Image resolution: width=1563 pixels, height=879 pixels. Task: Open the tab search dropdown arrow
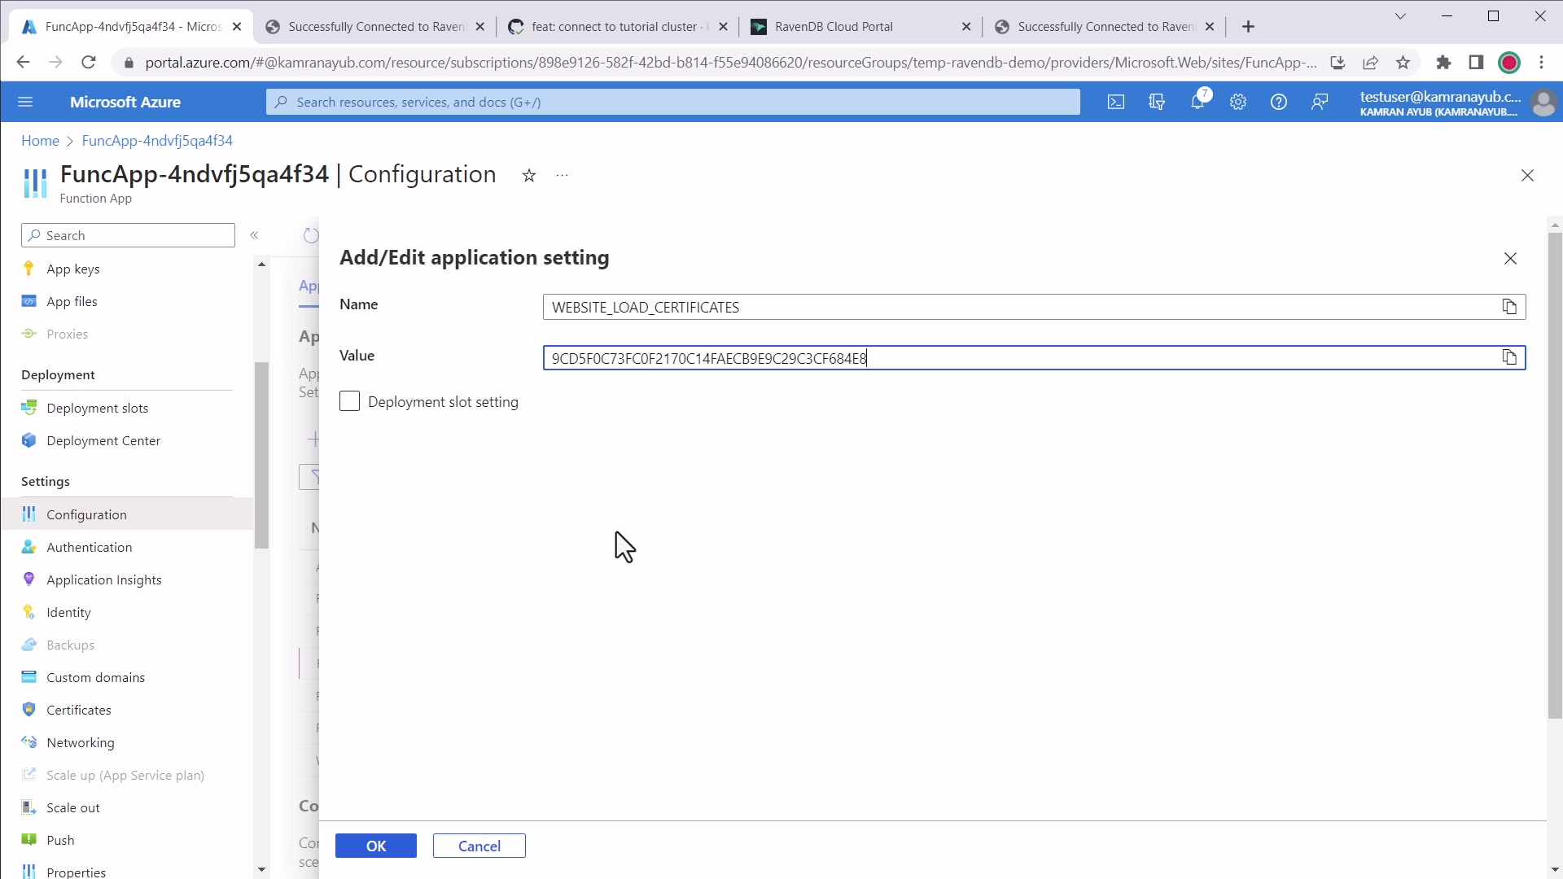tap(1400, 16)
